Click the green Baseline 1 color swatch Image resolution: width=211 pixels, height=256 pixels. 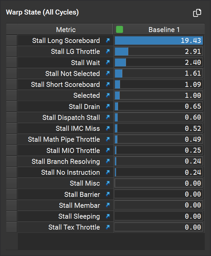pyautogui.click(x=120, y=29)
